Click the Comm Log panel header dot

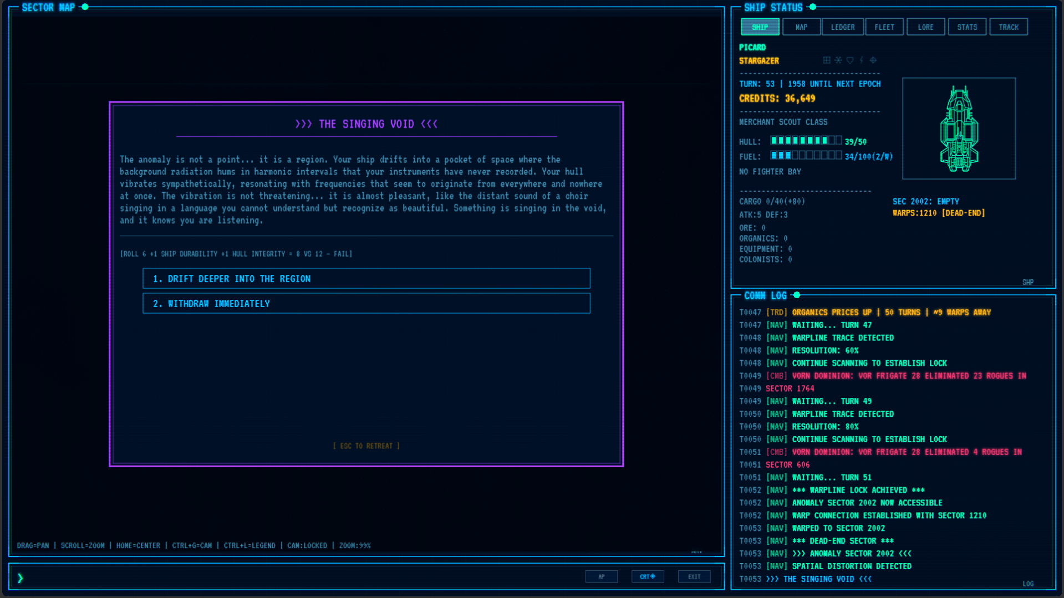[797, 295]
